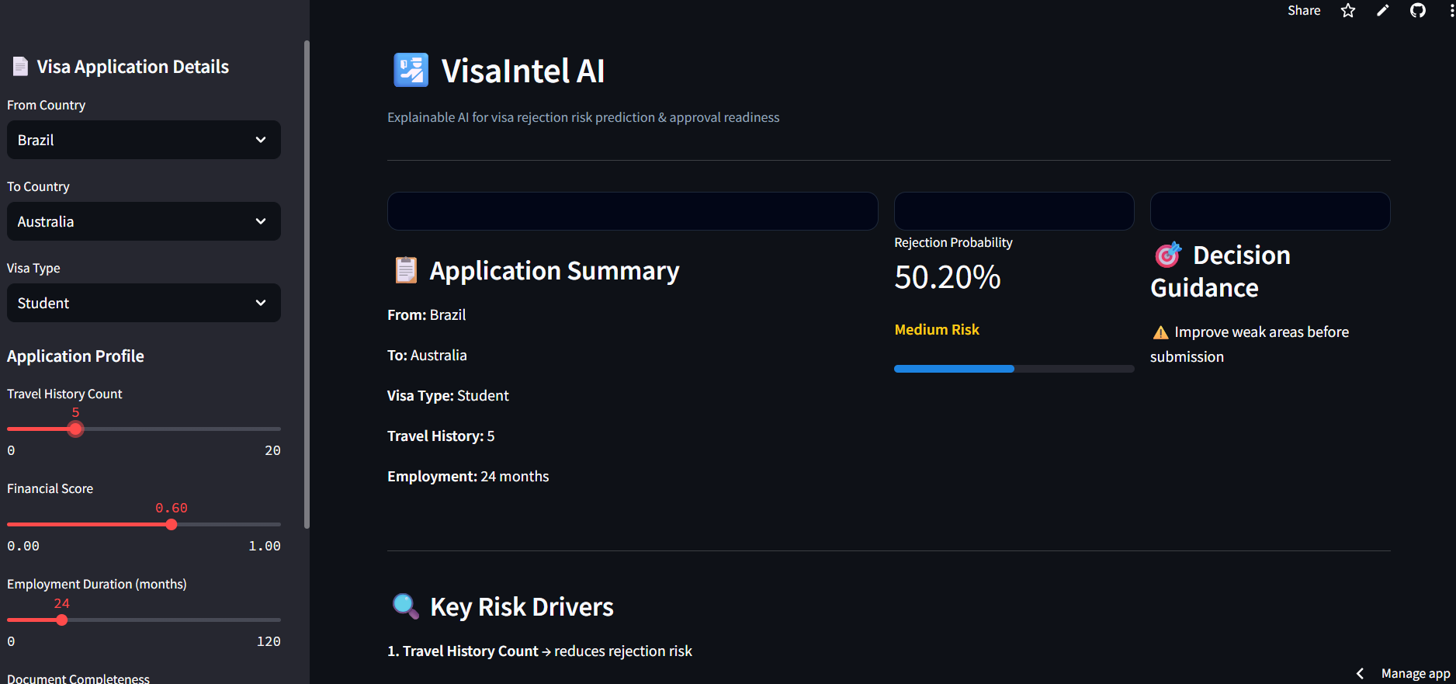Click the Decision Guidance target icon
This screenshot has height=684, width=1456.
pyautogui.click(x=1167, y=255)
